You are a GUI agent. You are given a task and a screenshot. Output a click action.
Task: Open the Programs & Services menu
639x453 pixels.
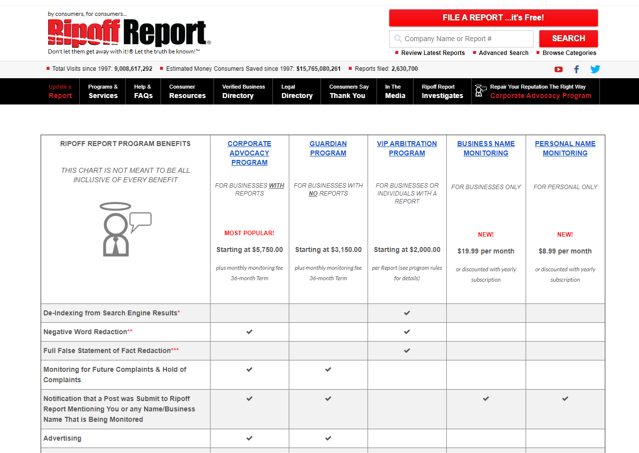click(103, 91)
